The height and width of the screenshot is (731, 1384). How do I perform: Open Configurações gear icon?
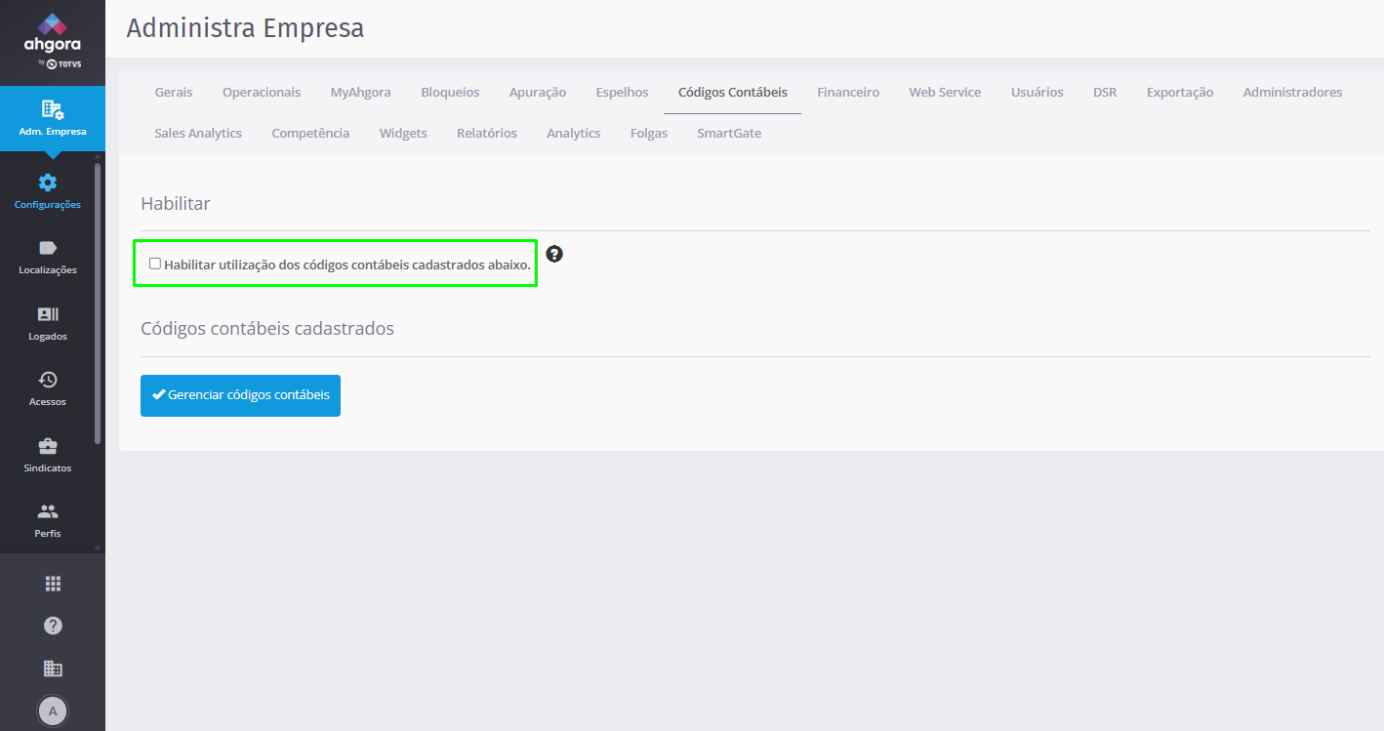[x=48, y=183]
